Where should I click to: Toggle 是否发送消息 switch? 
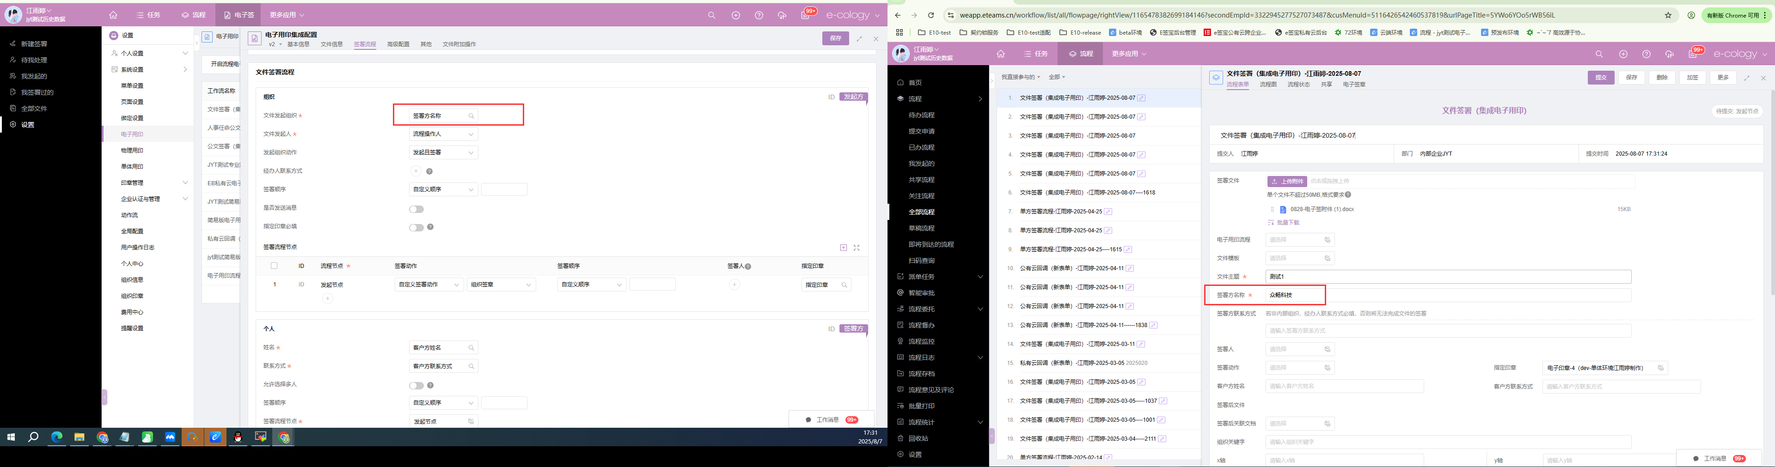click(x=416, y=209)
